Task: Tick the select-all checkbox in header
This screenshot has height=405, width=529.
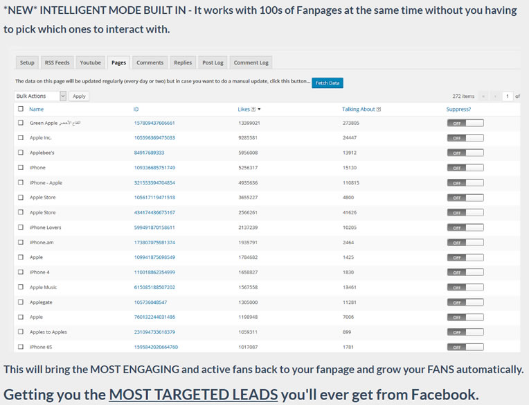Action: (x=21, y=109)
